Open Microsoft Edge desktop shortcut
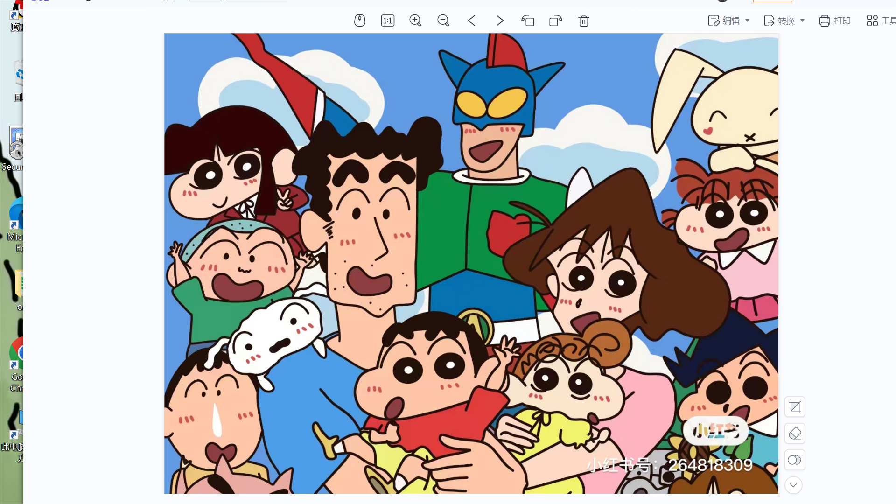Screen dimensions: 896x504 pyautogui.click(x=16, y=225)
